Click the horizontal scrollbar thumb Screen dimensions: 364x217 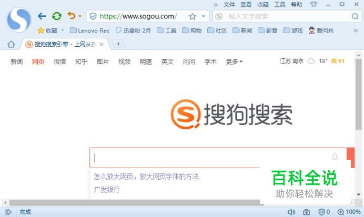tap(136, 203)
